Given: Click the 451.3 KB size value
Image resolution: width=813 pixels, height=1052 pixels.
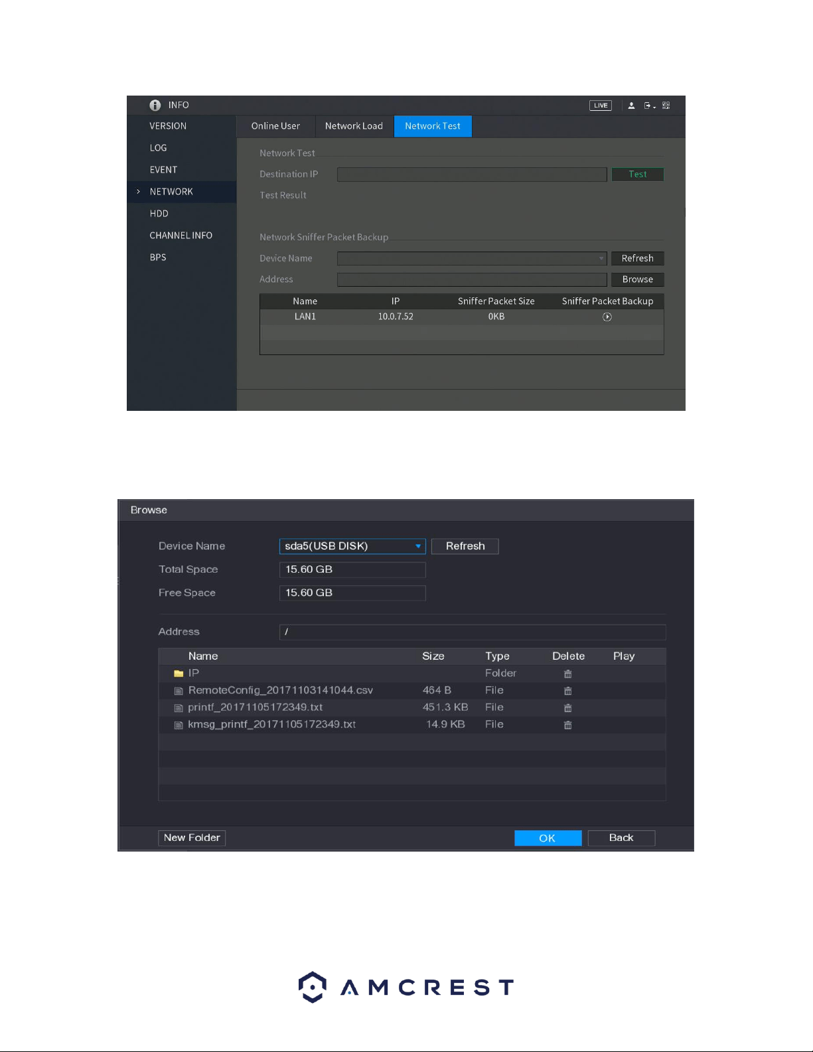Looking at the screenshot, I should 445,708.
